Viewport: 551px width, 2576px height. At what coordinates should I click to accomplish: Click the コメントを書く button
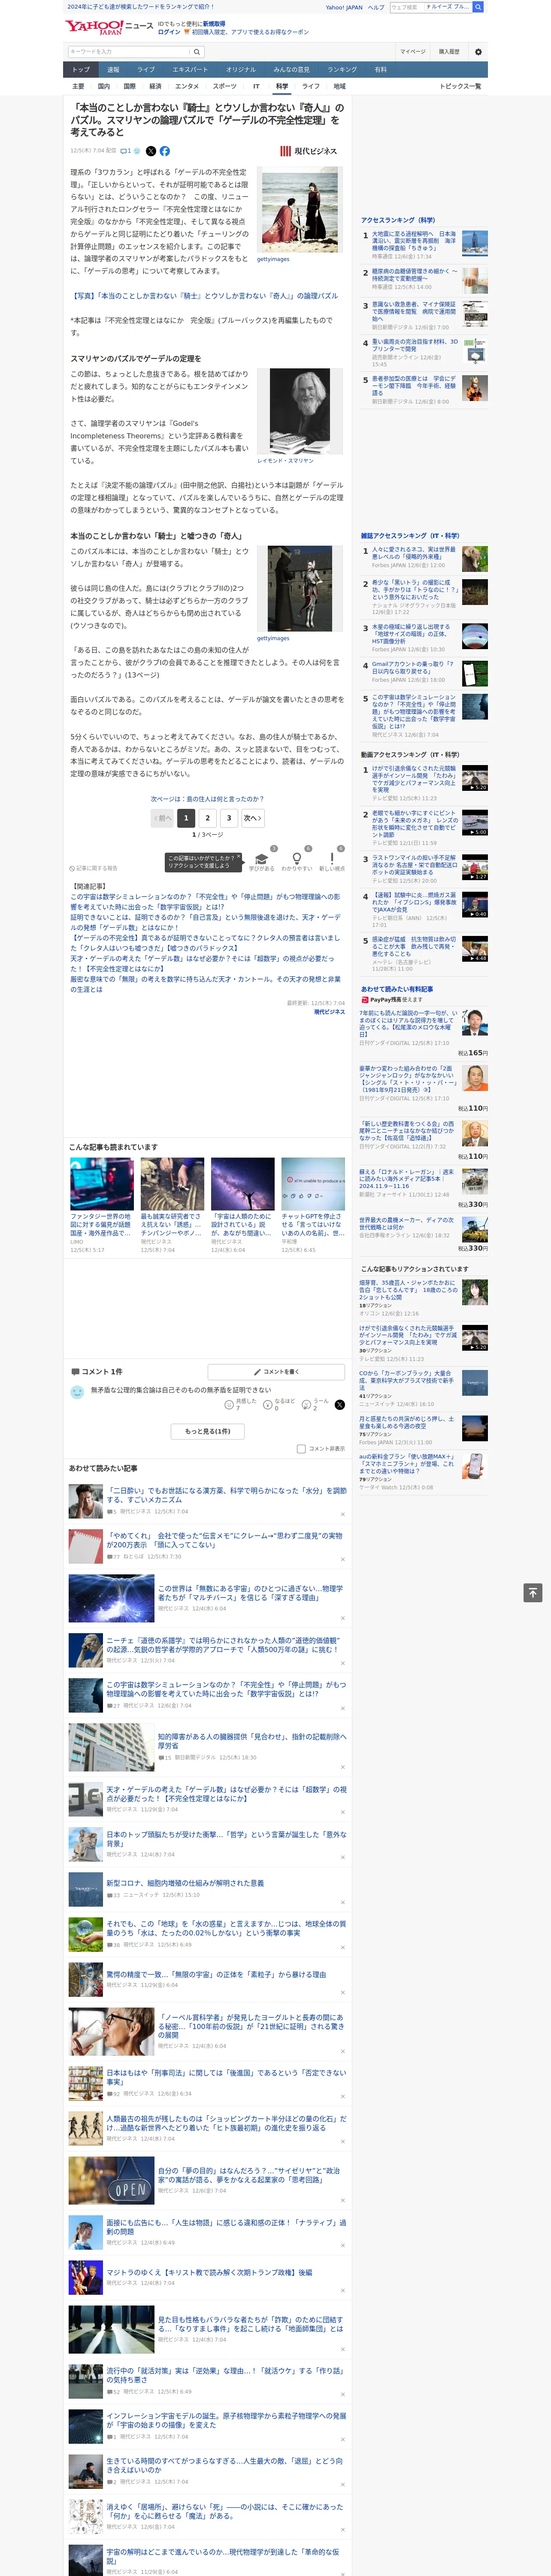click(x=276, y=1372)
